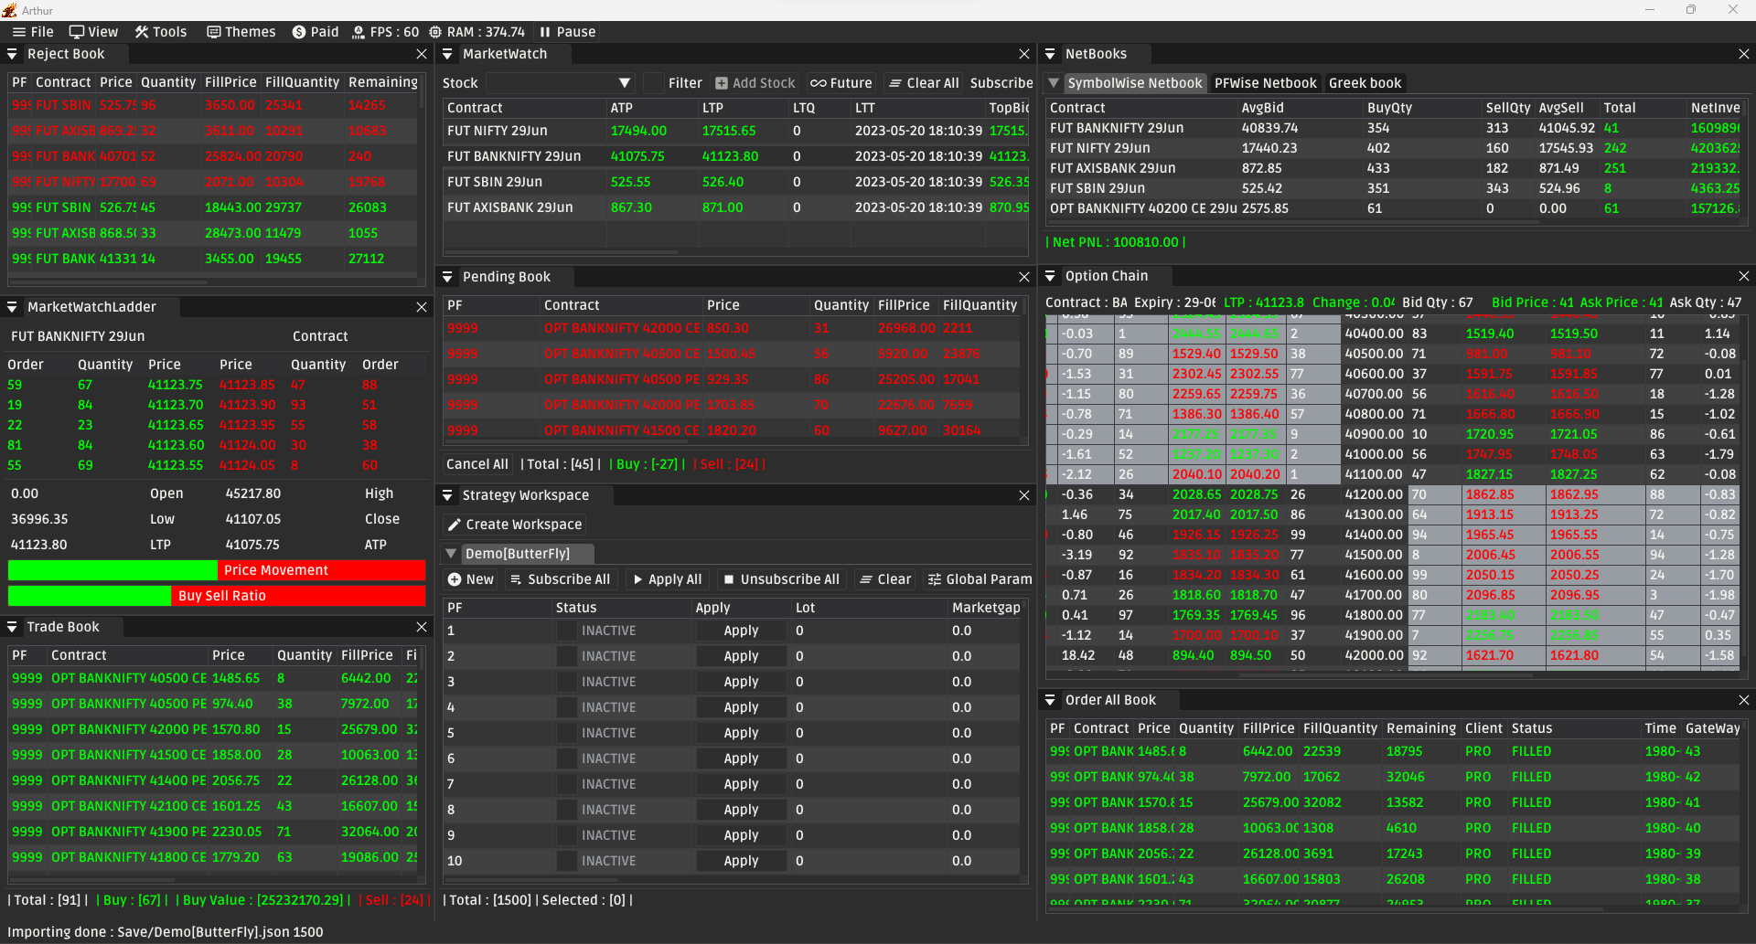Collapse the MarketWatch panel triangle
The height and width of the screenshot is (944, 1756).
pyautogui.click(x=447, y=55)
